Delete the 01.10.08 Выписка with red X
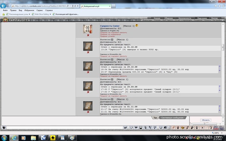Viewport: 226px width, 141px height. point(88,52)
